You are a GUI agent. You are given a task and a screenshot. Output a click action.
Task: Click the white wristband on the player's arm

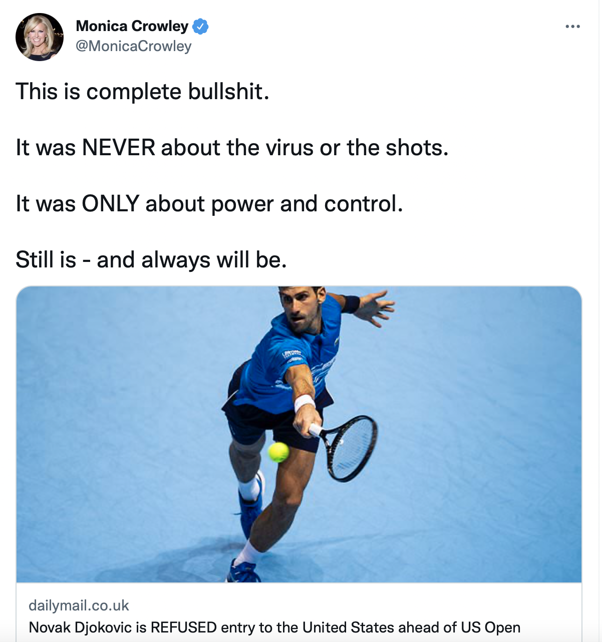(x=304, y=403)
